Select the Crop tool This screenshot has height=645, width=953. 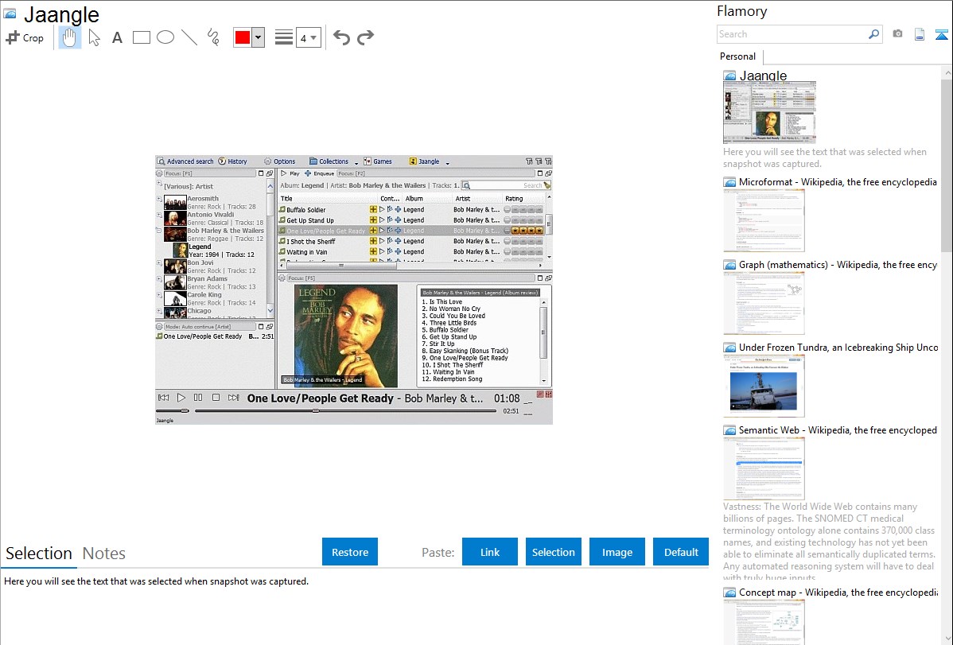point(25,37)
